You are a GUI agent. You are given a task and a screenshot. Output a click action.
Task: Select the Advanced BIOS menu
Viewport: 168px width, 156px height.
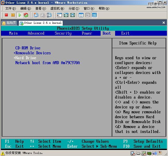(x=36, y=33)
